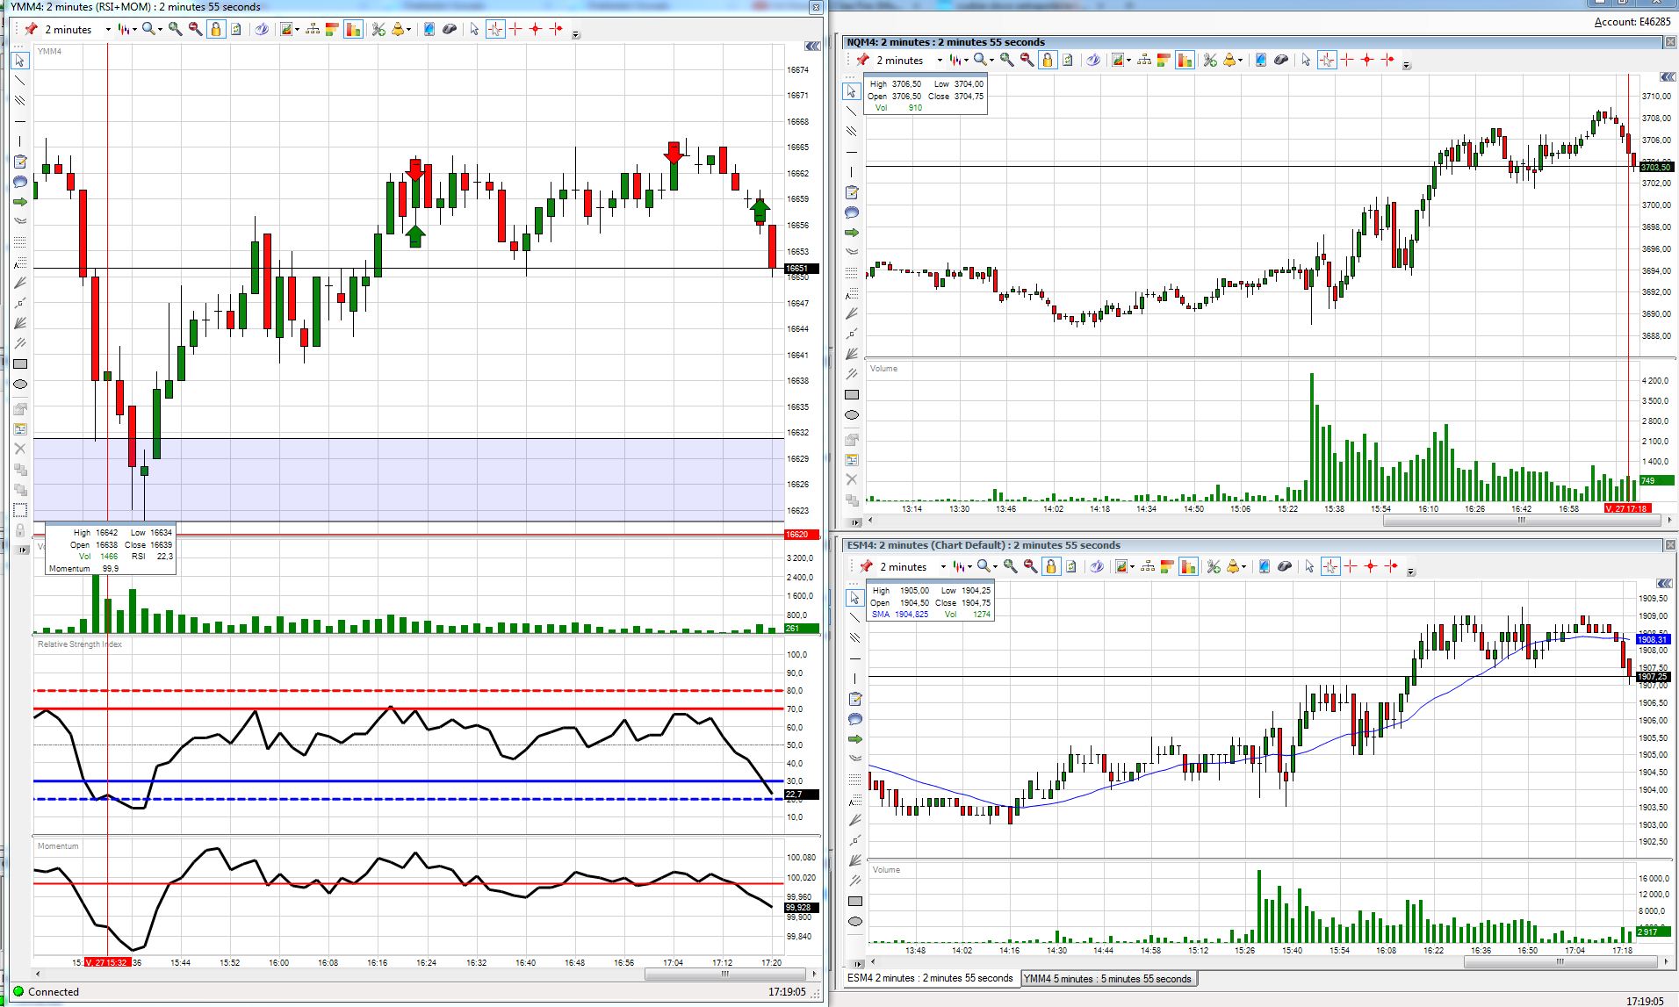Click horizontal scrollbar under NQM4 volume chart
This screenshot has width=1679, height=1007.
click(1520, 521)
